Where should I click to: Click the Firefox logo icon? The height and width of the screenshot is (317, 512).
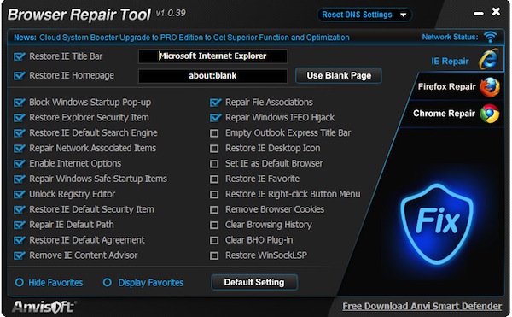pos(490,87)
